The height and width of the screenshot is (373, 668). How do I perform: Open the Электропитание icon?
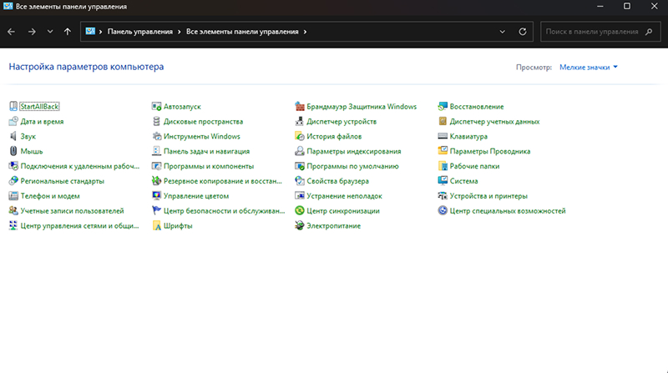tap(300, 225)
